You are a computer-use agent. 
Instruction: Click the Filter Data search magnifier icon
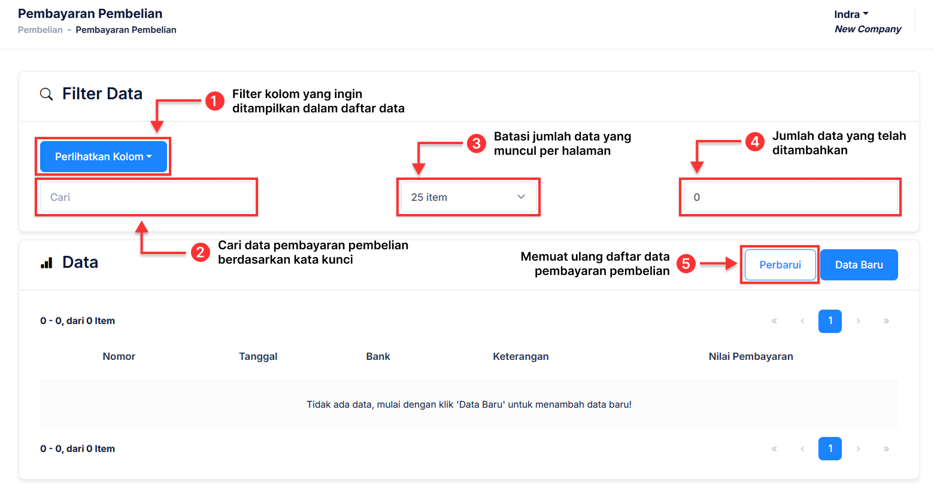[x=46, y=94]
